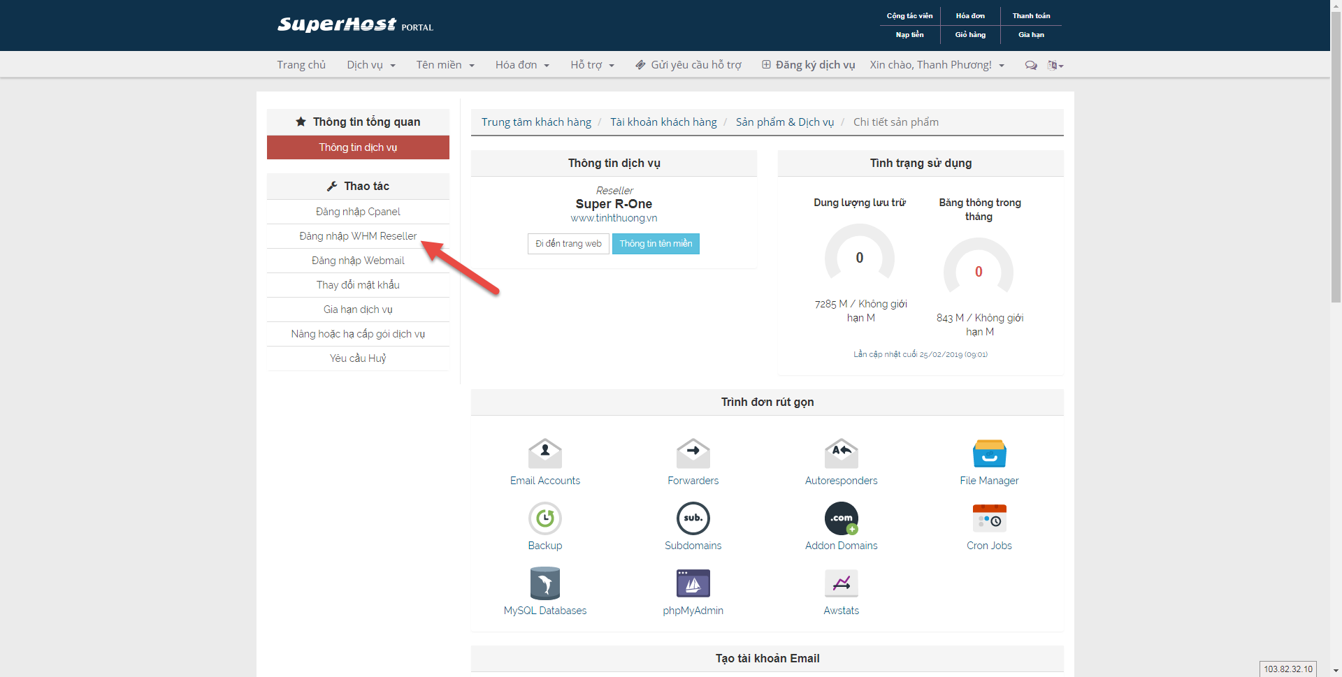Expand the Tên miền dropdown menu
This screenshot has width=1342, height=677.
[445, 65]
